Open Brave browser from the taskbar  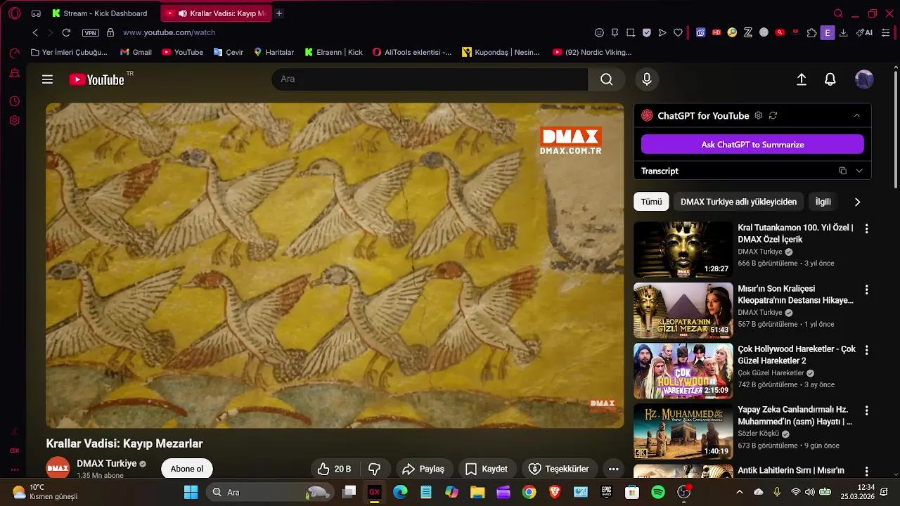[x=555, y=492]
